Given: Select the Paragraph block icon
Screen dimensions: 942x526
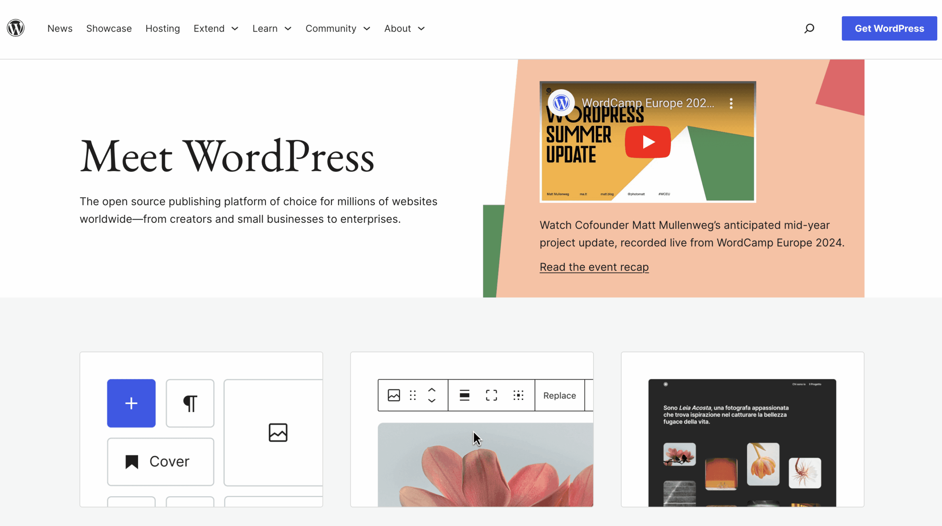Looking at the screenshot, I should click(x=190, y=403).
